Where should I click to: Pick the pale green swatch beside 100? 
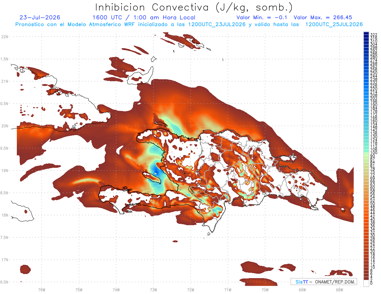366,154
